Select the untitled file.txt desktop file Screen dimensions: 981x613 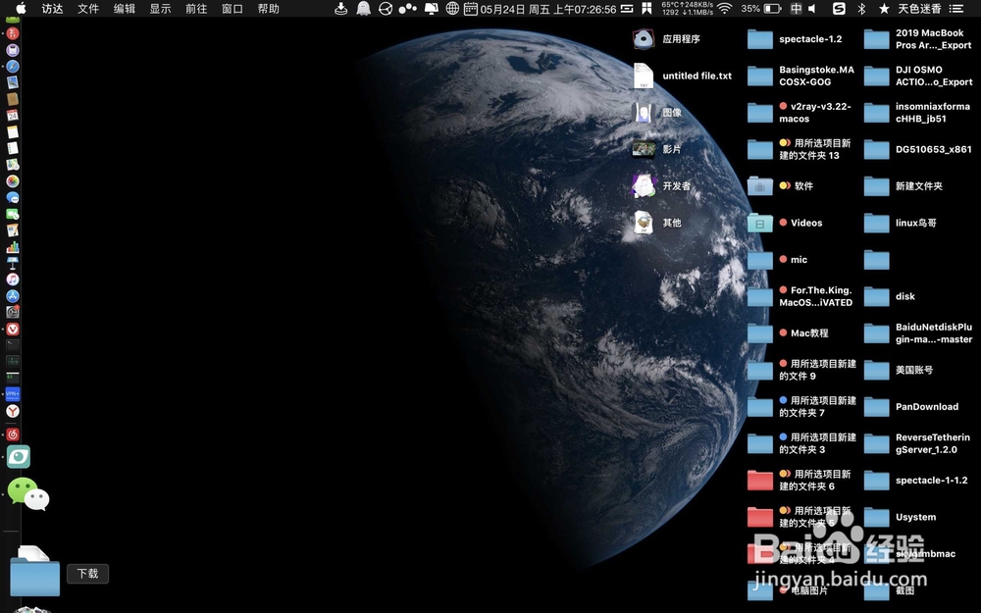pyautogui.click(x=682, y=76)
